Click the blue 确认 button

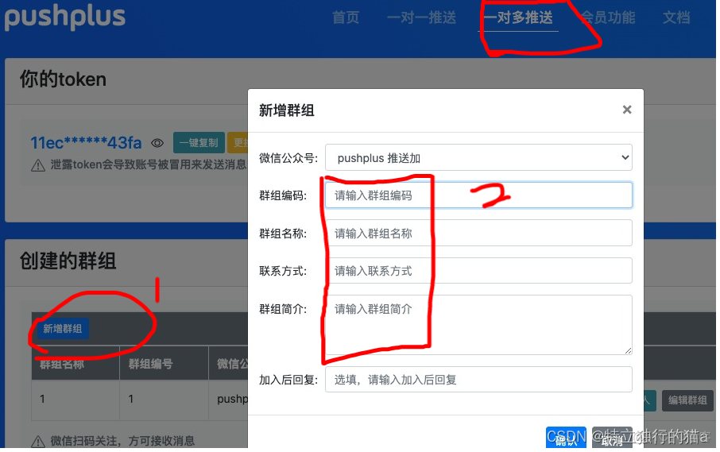(x=566, y=438)
